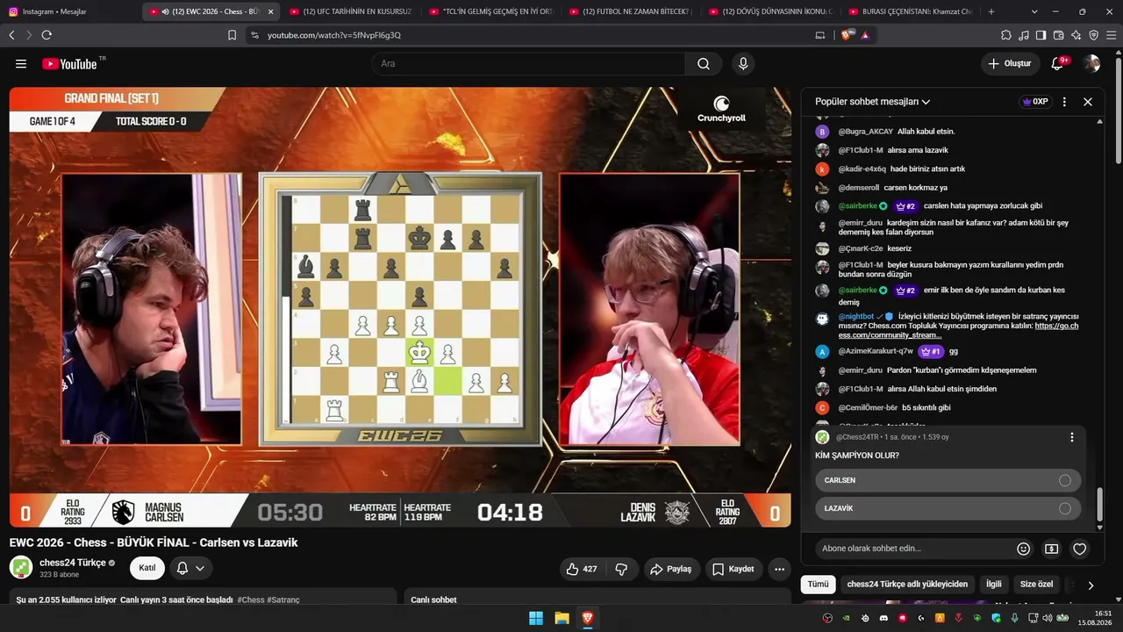Select the Size özel filter chip
Image resolution: width=1123 pixels, height=632 pixels.
coord(1036,585)
